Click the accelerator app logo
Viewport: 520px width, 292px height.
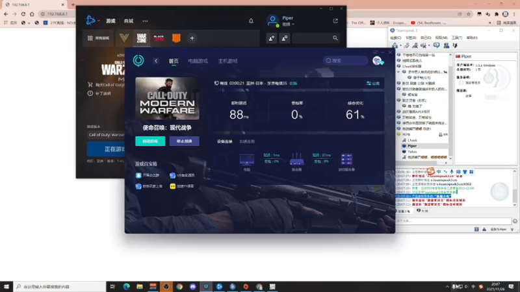(138, 60)
